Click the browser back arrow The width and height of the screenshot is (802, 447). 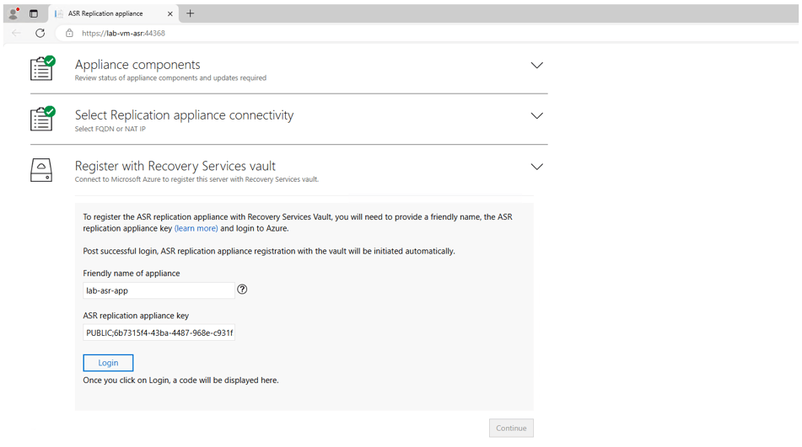[16, 33]
